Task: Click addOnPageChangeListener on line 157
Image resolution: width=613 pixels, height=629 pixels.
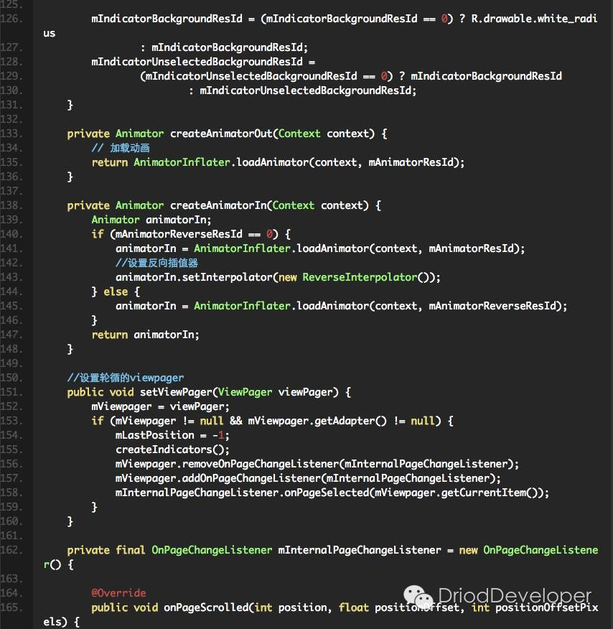Action: (251, 478)
